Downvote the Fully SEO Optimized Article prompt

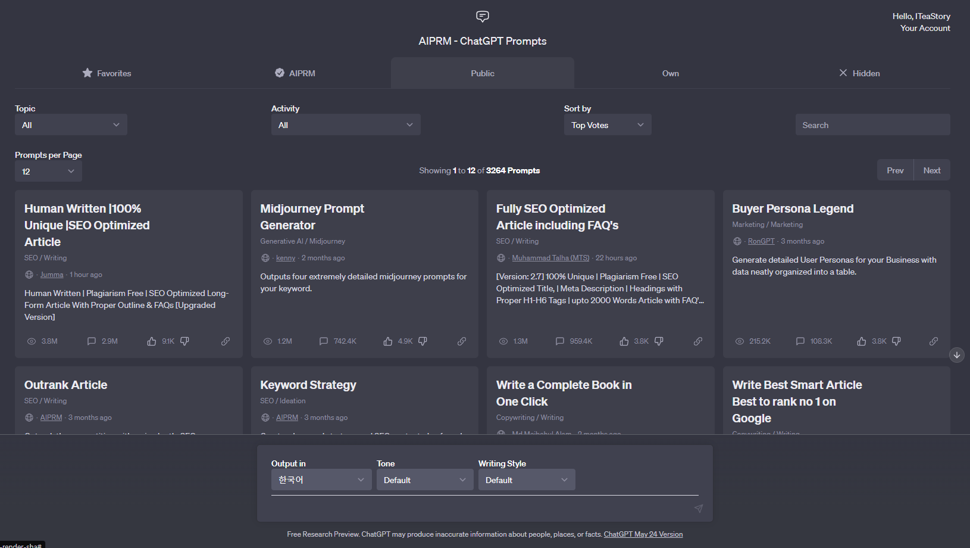click(x=659, y=341)
